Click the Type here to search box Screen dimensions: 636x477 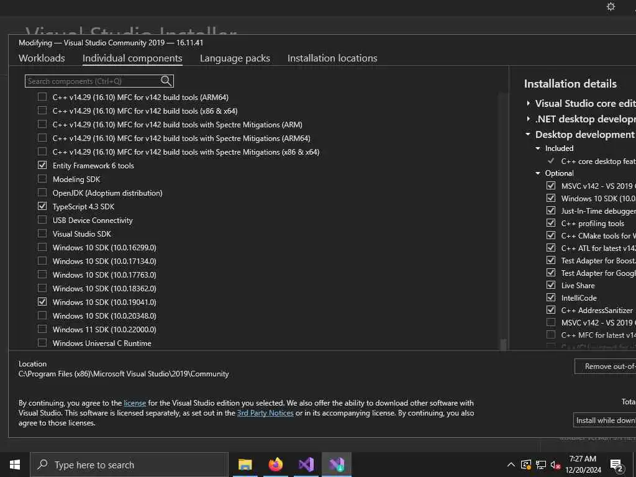point(129,465)
